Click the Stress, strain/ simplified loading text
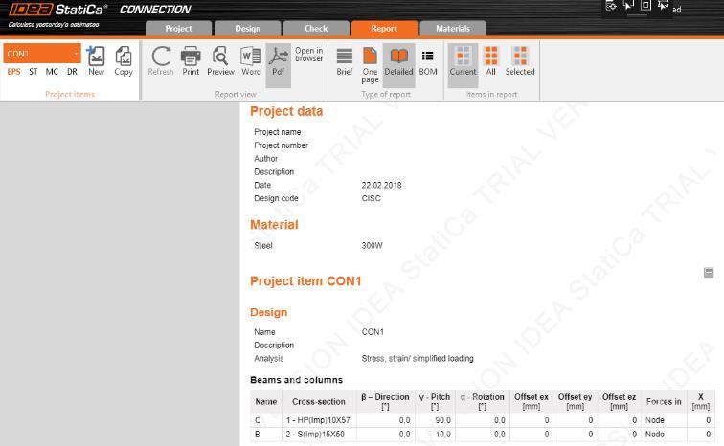 click(x=418, y=358)
